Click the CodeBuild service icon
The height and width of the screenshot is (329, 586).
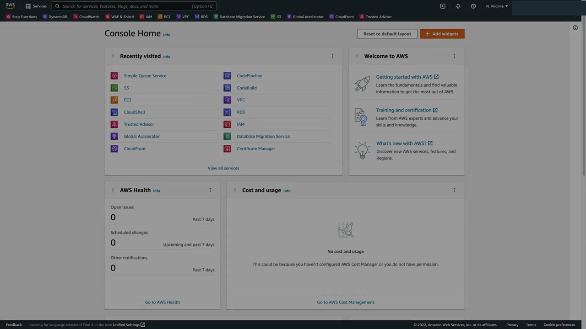pos(227,88)
